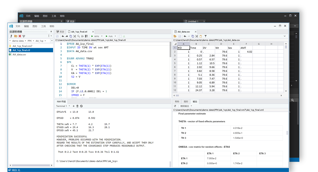This screenshot has height=172, width=318.
Task: Delete terminal using the trash icon
Action: (77, 106)
